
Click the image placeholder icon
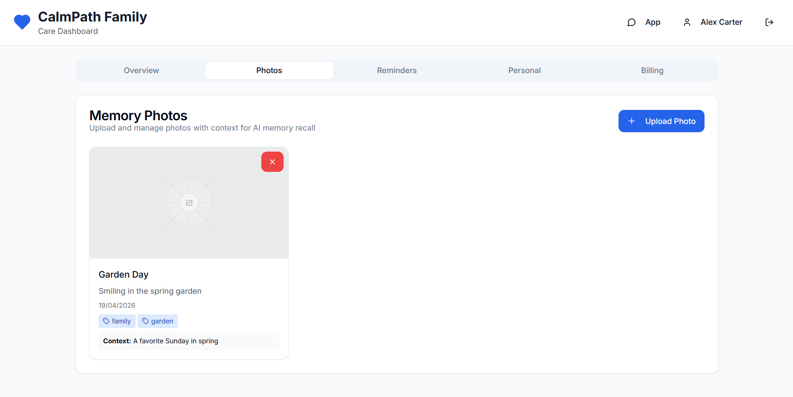coord(189,203)
